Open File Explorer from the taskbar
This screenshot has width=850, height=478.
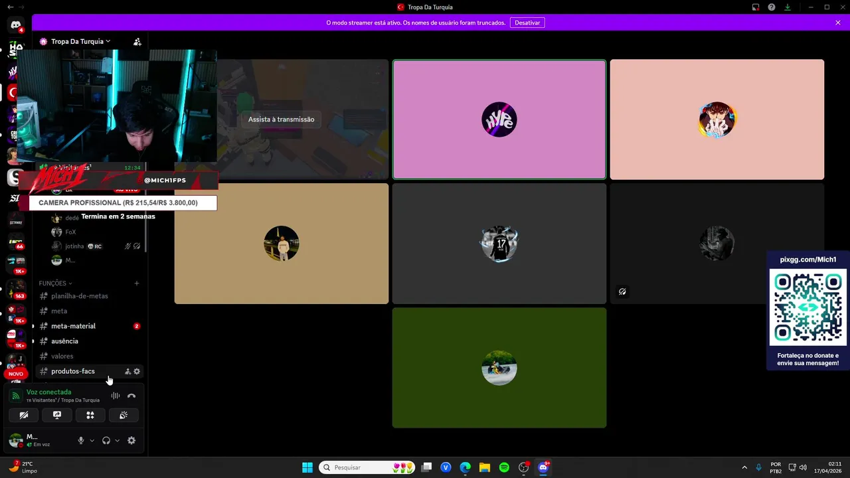[x=485, y=467]
